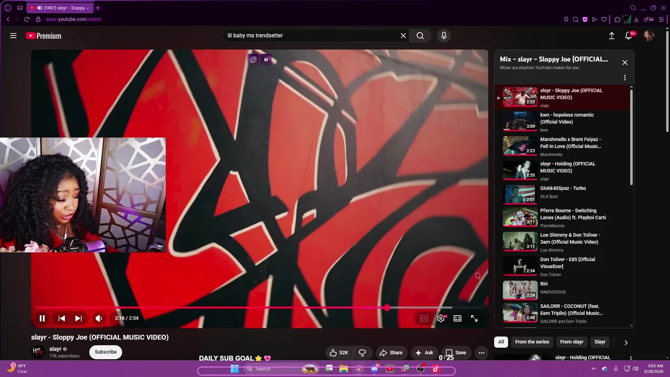Image resolution: width=670 pixels, height=377 pixels.
Task: Select Pi'erre Bourne - Switching Lanes video
Action: (x=563, y=217)
